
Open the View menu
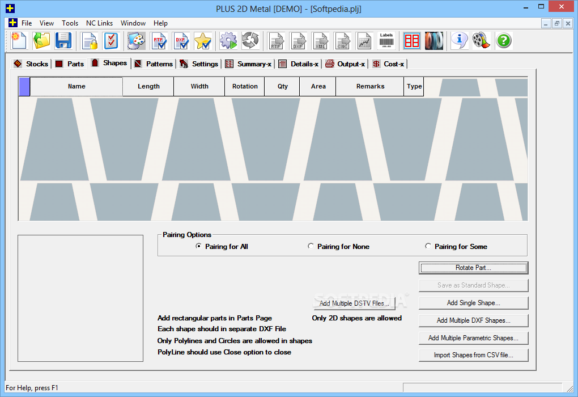46,23
